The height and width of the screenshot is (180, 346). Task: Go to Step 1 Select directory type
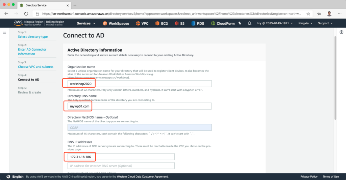[x=33, y=37]
